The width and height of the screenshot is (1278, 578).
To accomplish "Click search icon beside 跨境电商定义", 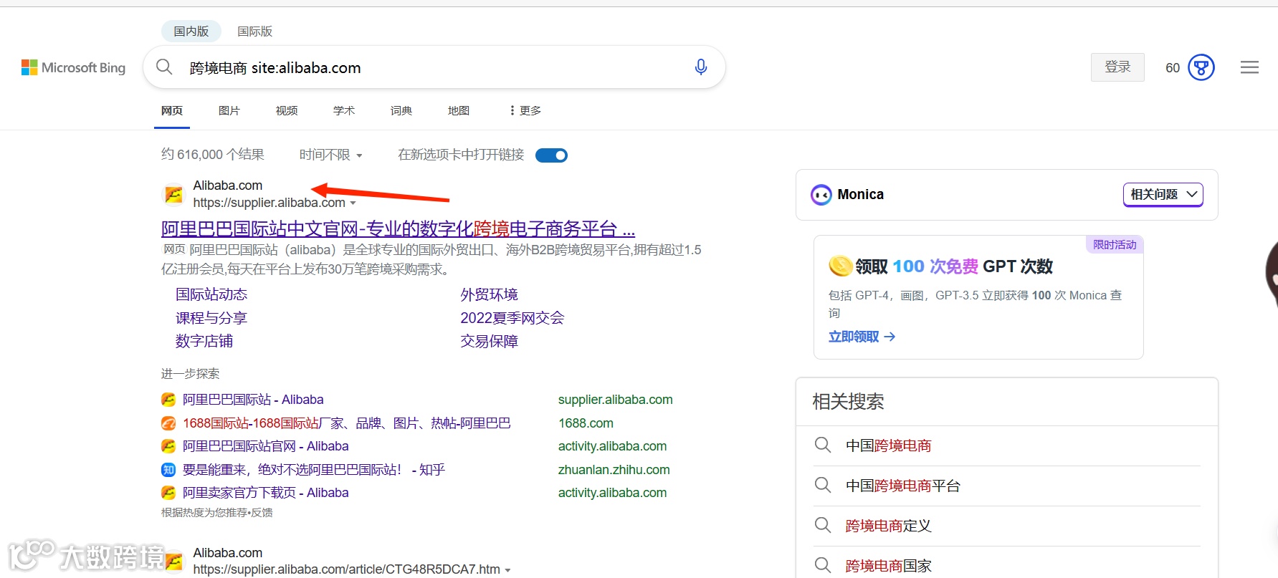I will click(823, 526).
